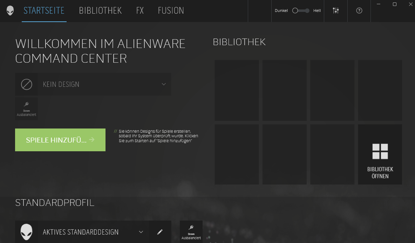Screen dimensions: 415x243
Task: Click the first empty library tile
Action: pos(237,90)
